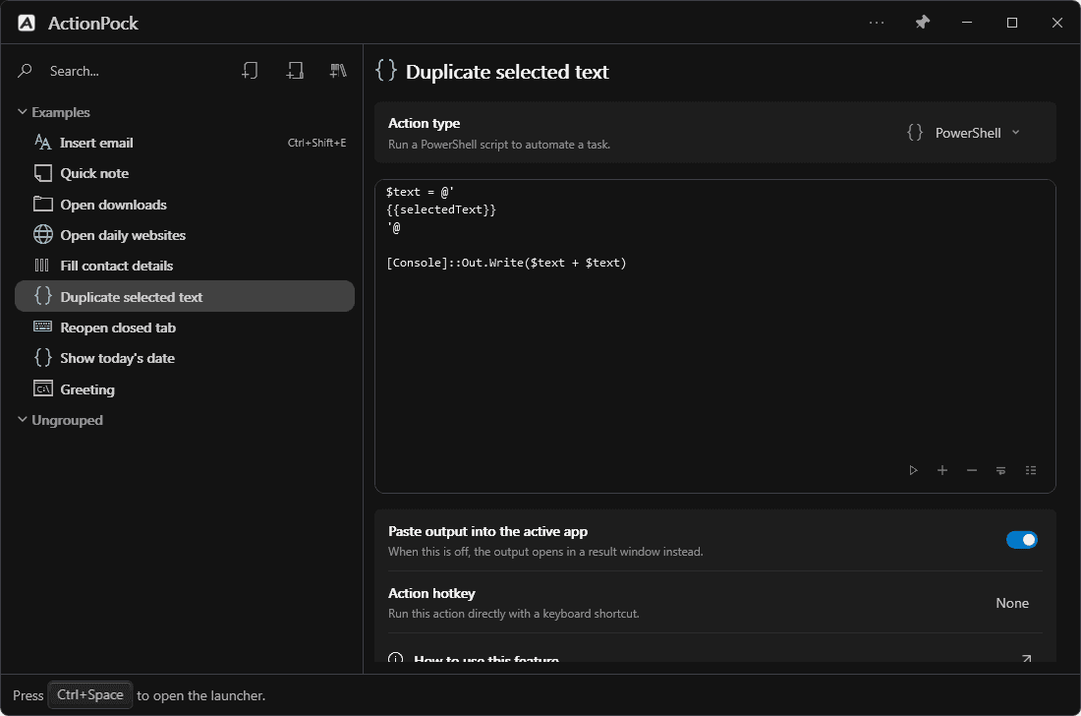The width and height of the screenshot is (1081, 716).
Task: Click the note icon beside Quick note
Action: 42,173
